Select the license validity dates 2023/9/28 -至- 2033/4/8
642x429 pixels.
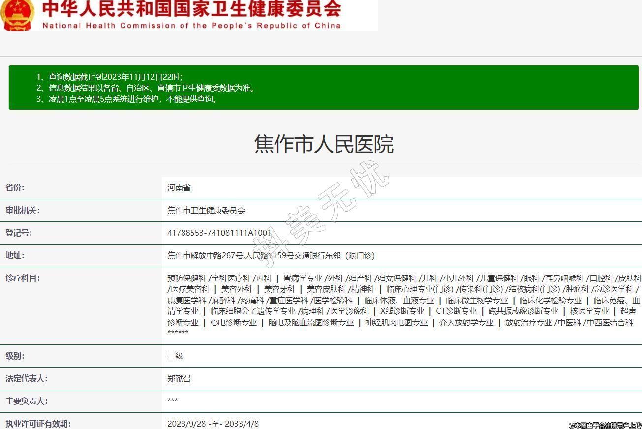point(213,424)
